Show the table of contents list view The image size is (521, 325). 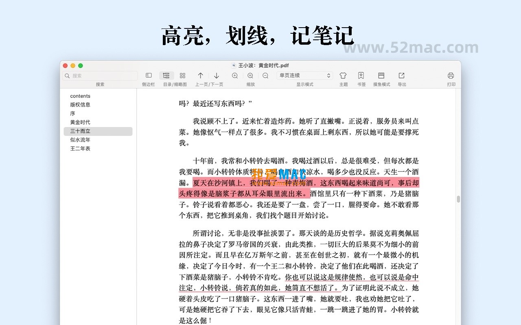(166, 76)
